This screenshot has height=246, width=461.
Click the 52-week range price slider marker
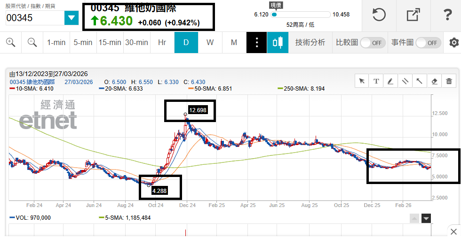tap(274, 15)
